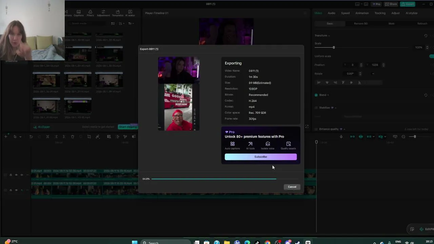Click the export preview thumbnail
Screen dimensions: 434x244
(179, 94)
